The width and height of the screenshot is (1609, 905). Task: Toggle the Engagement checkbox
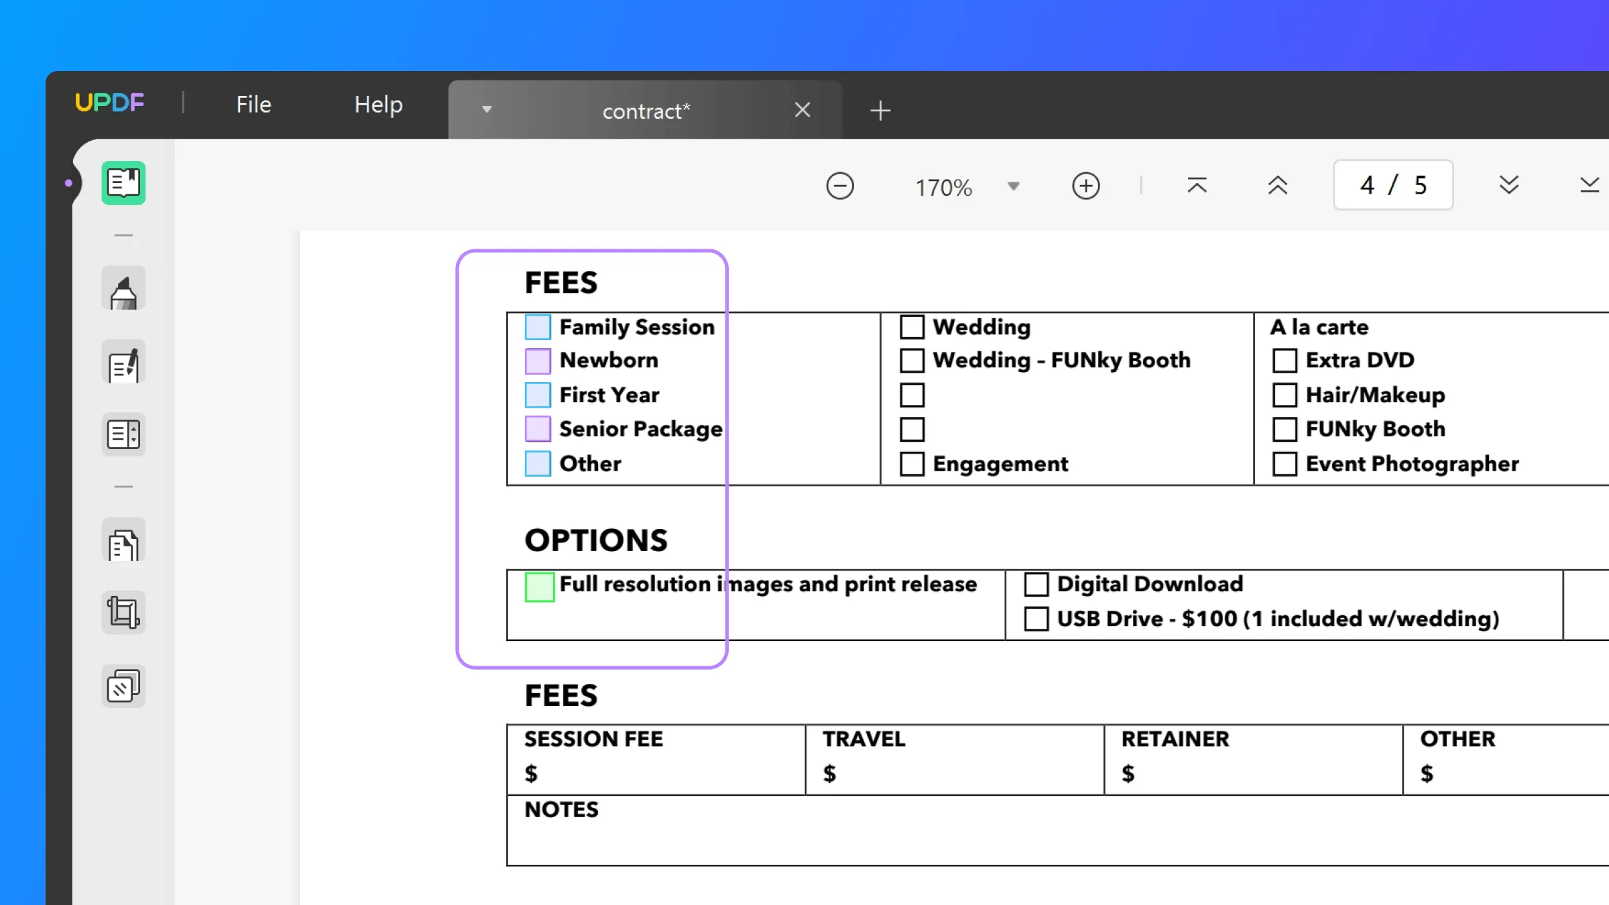pos(910,463)
